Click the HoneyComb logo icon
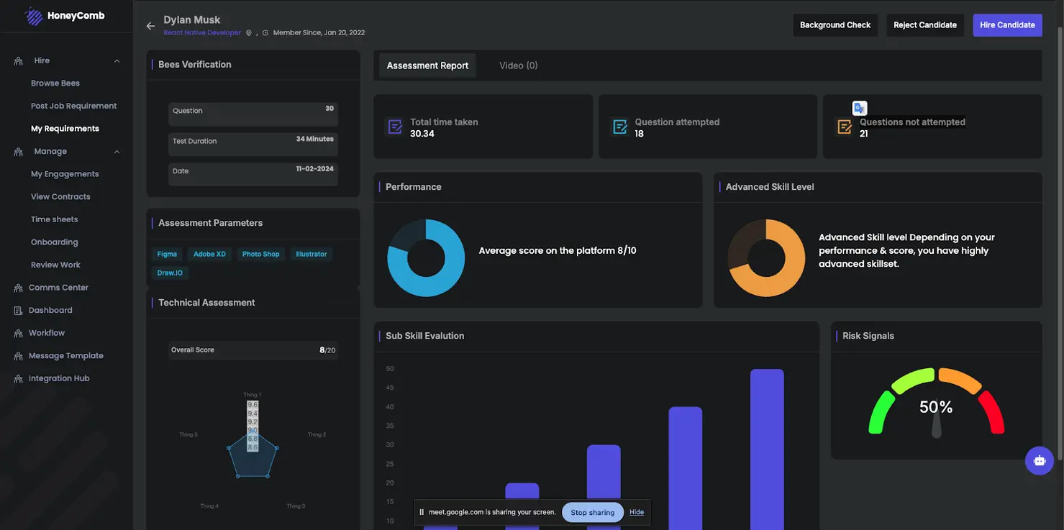Screen dimensions: 1064x530 click(34, 17)
